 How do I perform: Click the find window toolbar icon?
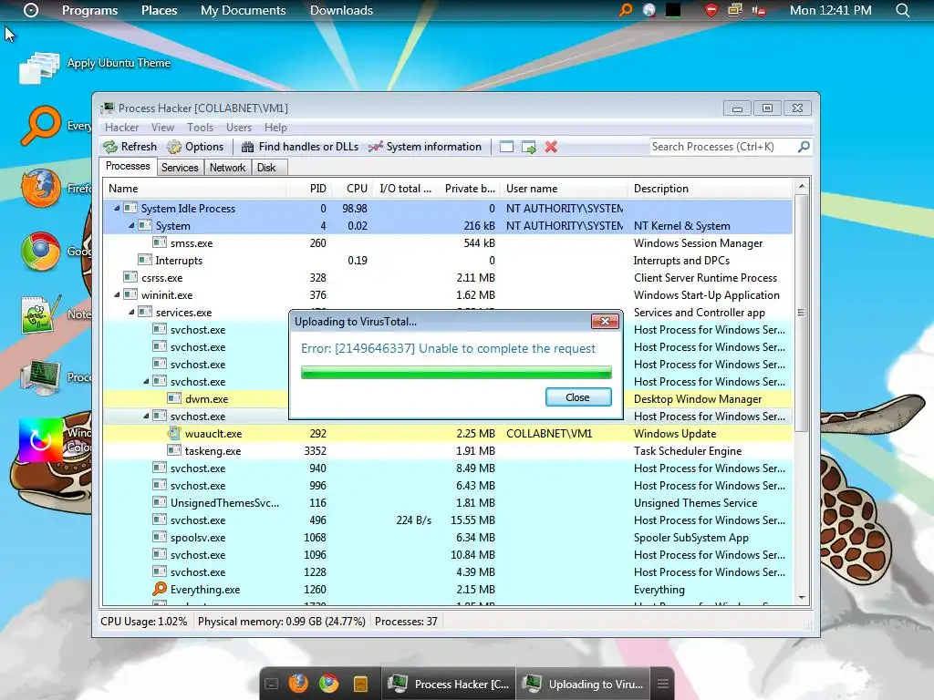(506, 147)
